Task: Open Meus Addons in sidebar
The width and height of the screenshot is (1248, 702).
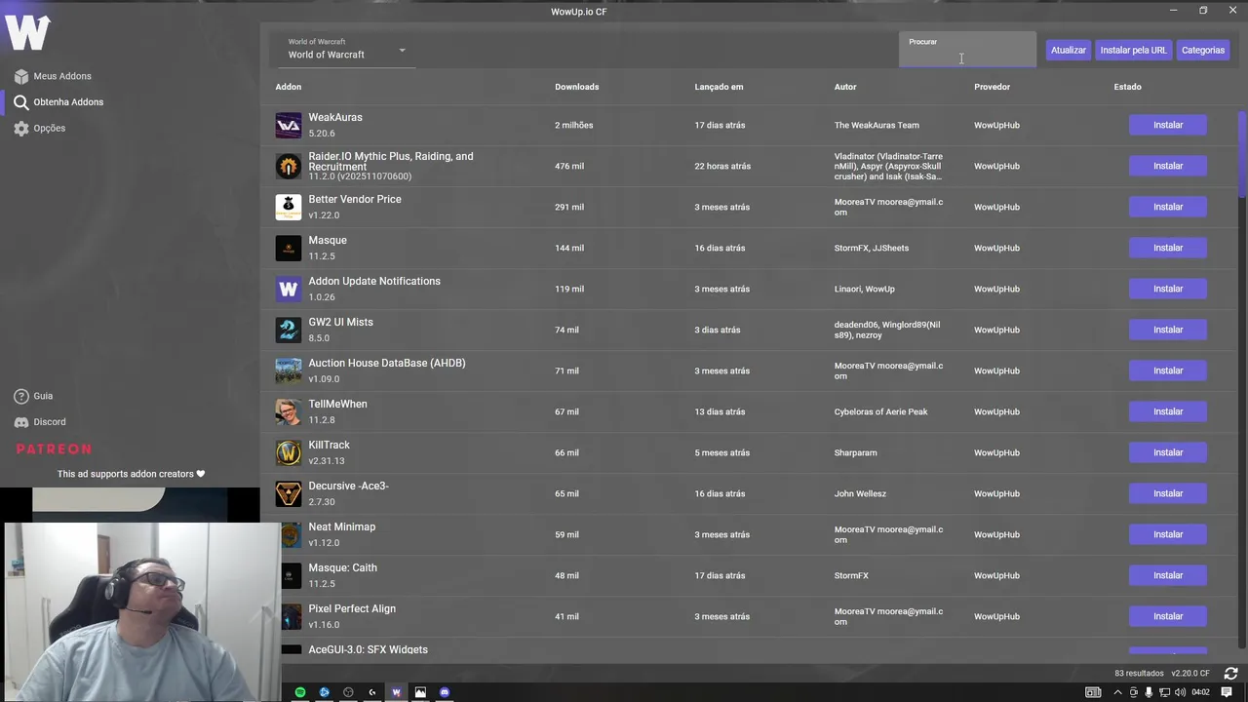Action: point(53,76)
